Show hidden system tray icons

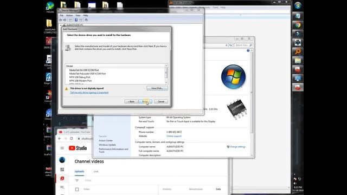coord(294,174)
